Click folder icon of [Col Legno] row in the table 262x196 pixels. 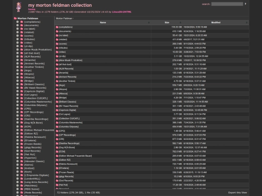[57, 114]
